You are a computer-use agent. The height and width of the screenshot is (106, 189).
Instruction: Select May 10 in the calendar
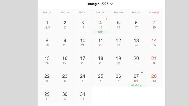[x=83, y=43]
